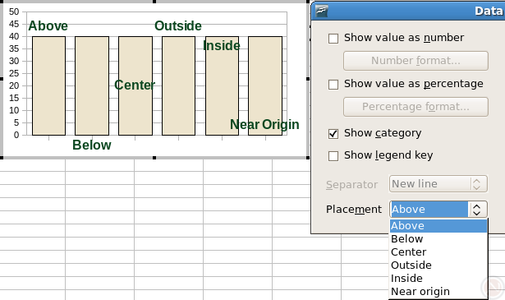Image resolution: width=505 pixels, height=300 pixels.
Task: Select the chart bar labeled Inside
Action: click(x=223, y=85)
